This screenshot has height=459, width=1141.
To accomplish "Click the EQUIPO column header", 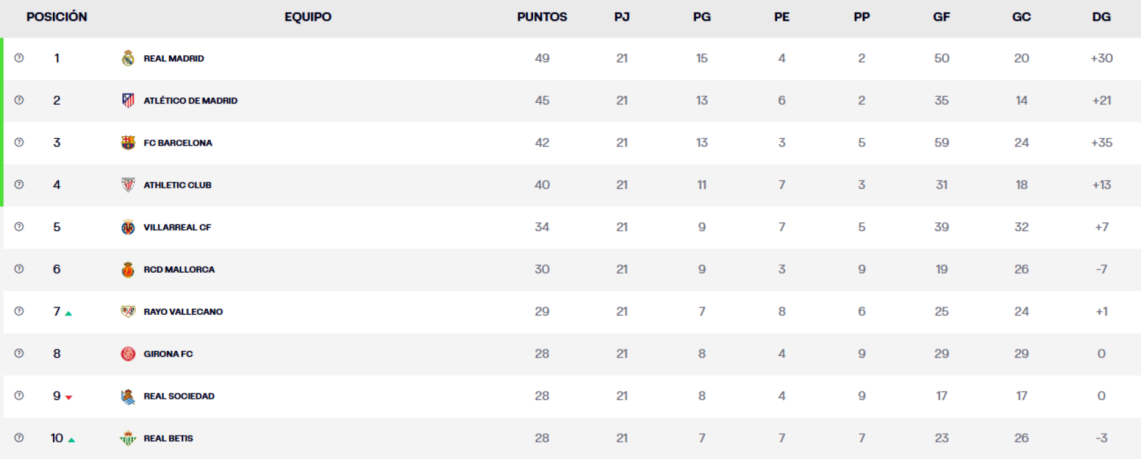I will (308, 17).
